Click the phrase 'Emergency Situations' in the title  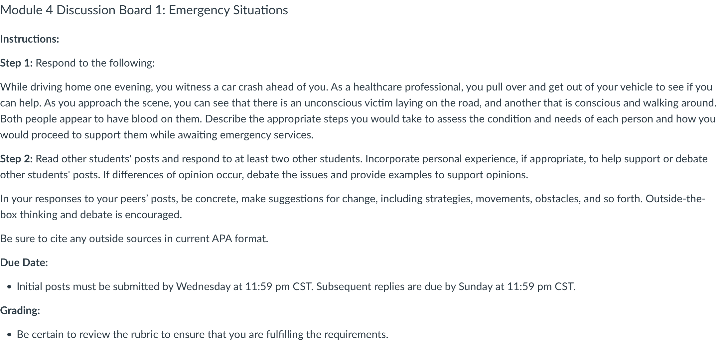tap(228, 10)
